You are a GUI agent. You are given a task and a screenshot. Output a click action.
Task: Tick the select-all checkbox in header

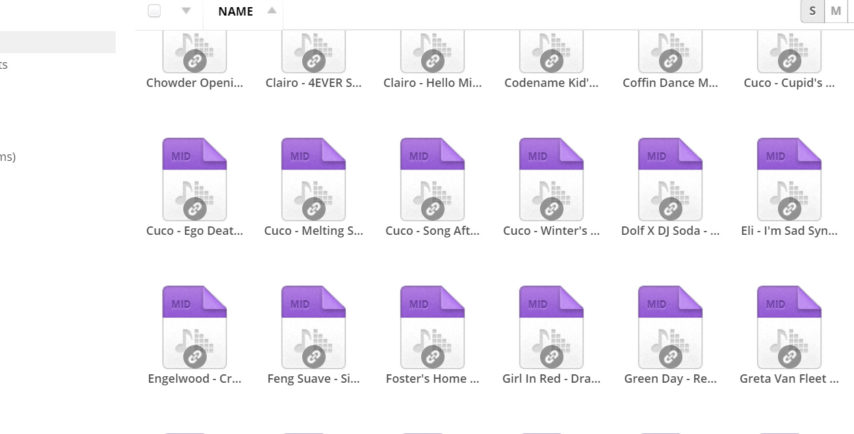154,10
